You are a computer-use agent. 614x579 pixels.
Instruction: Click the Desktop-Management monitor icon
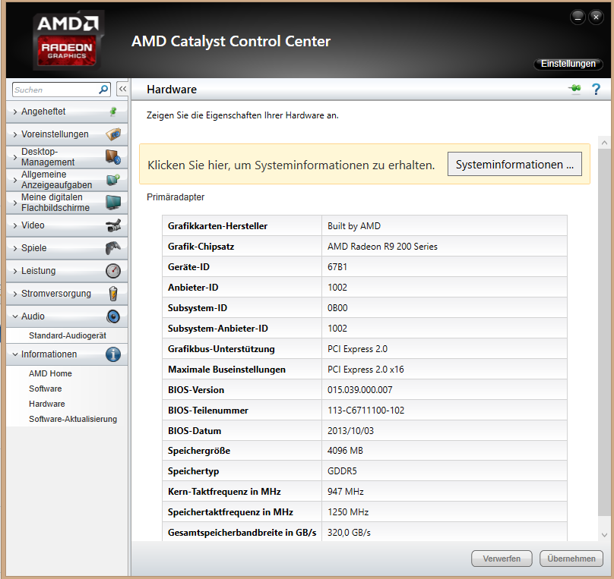[113, 157]
